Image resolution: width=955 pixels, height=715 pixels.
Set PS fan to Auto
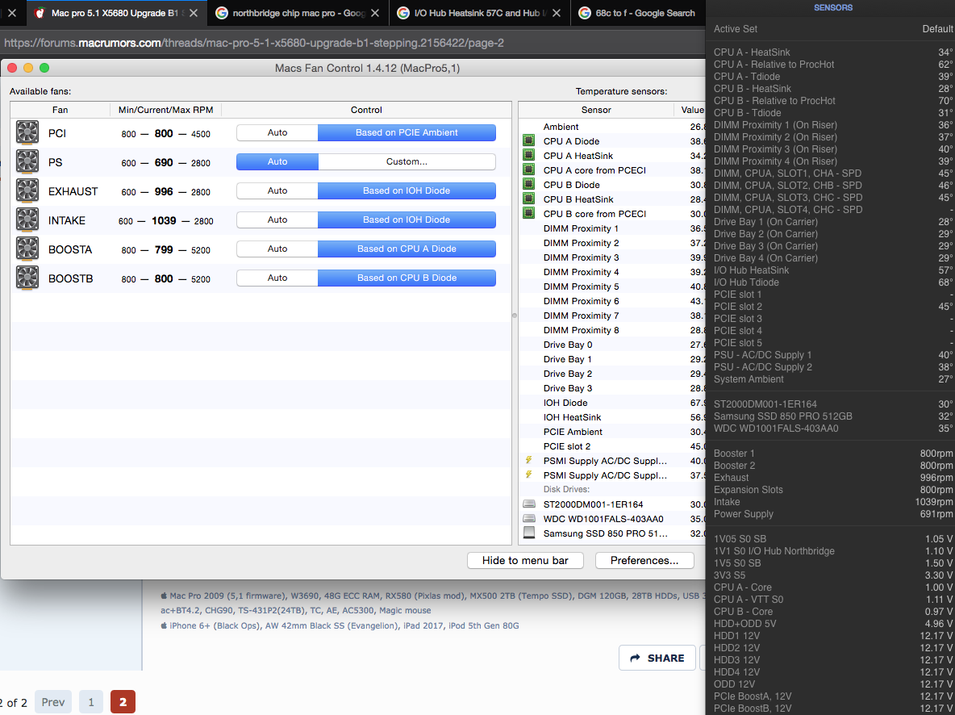tap(277, 161)
